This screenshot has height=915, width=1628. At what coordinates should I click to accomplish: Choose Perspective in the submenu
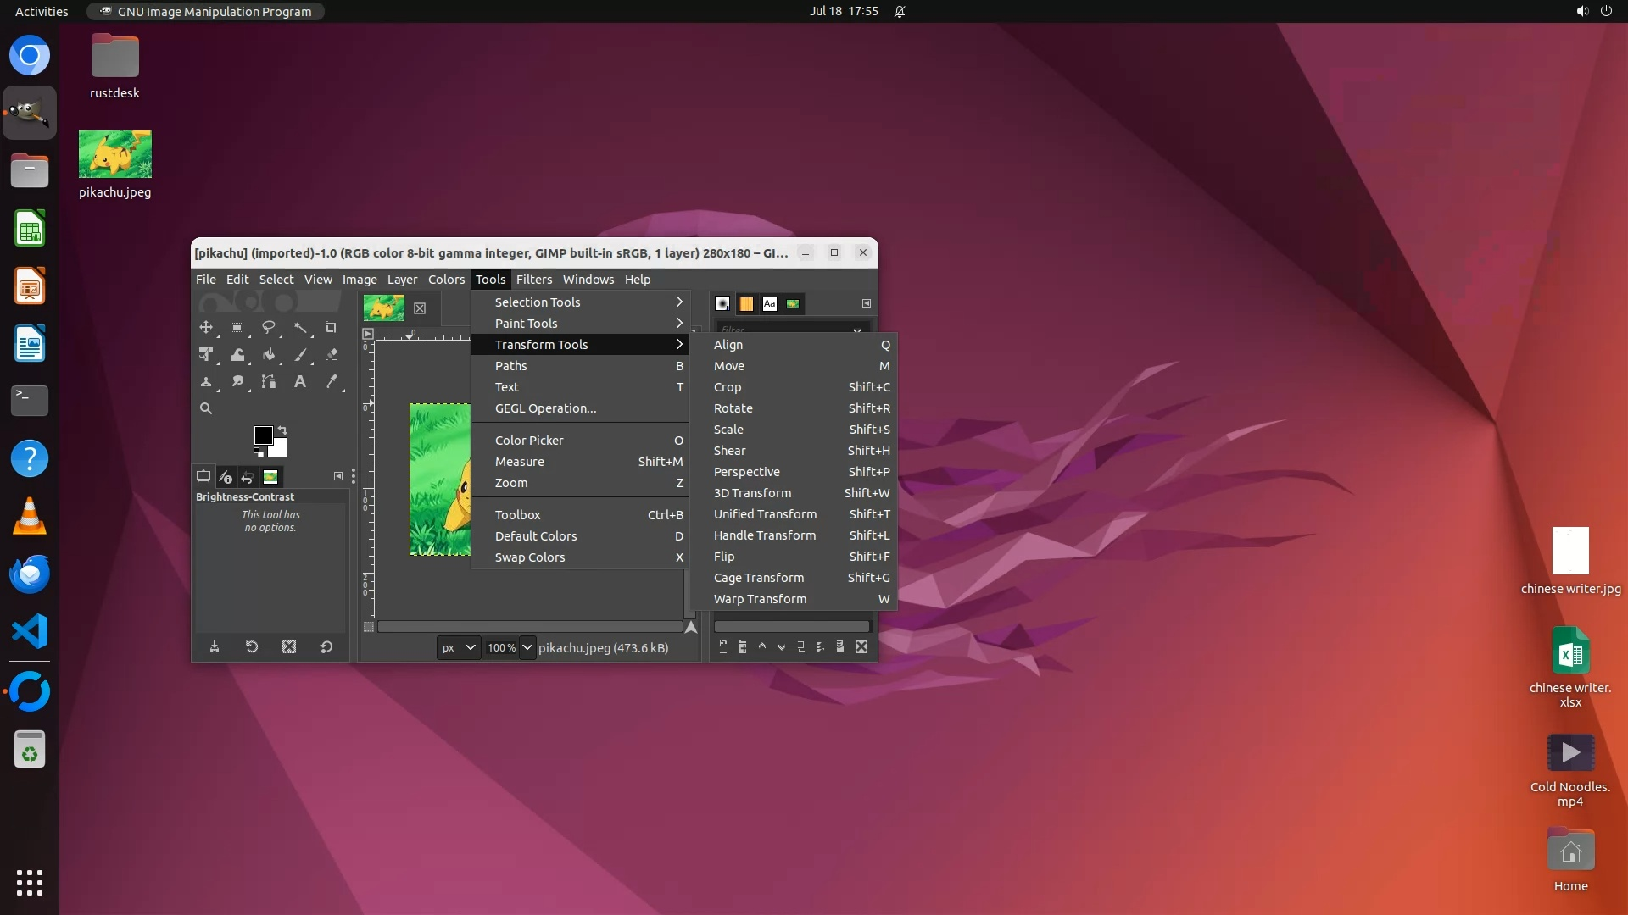(746, 472)
